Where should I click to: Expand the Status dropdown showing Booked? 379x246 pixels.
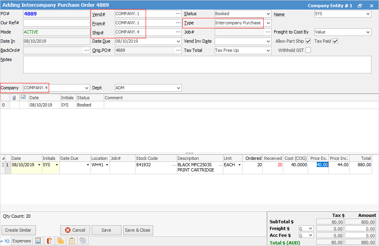coord(268,14)
